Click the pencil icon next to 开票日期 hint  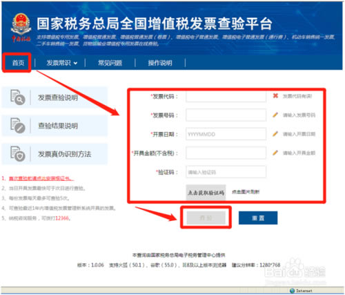pyautogui.click(x=275, y=133)
